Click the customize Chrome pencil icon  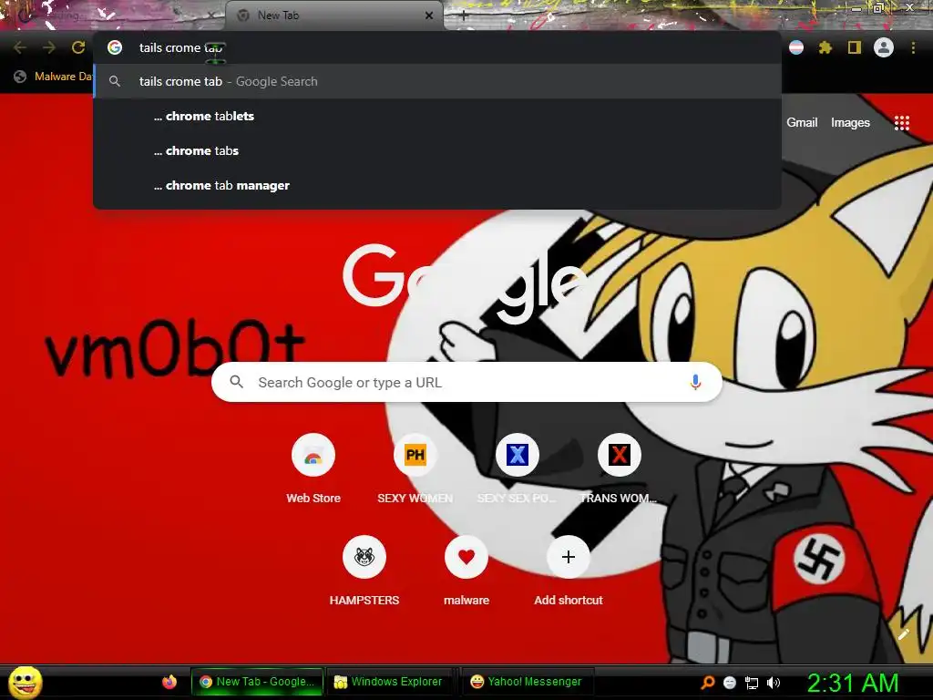(903, 634)
